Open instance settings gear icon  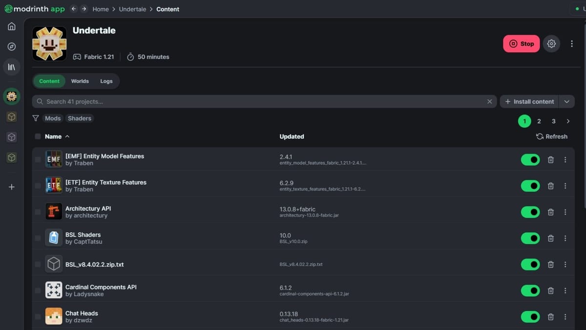pyautogui.click(x=551, y=44)
